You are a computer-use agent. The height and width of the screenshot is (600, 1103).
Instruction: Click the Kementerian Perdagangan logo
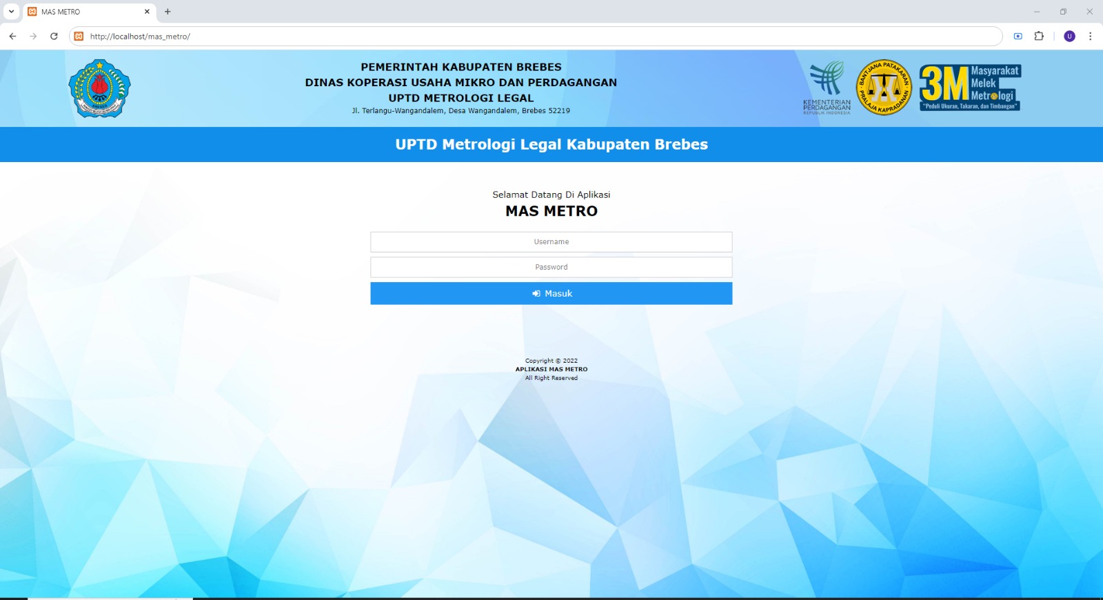point(827,88)
